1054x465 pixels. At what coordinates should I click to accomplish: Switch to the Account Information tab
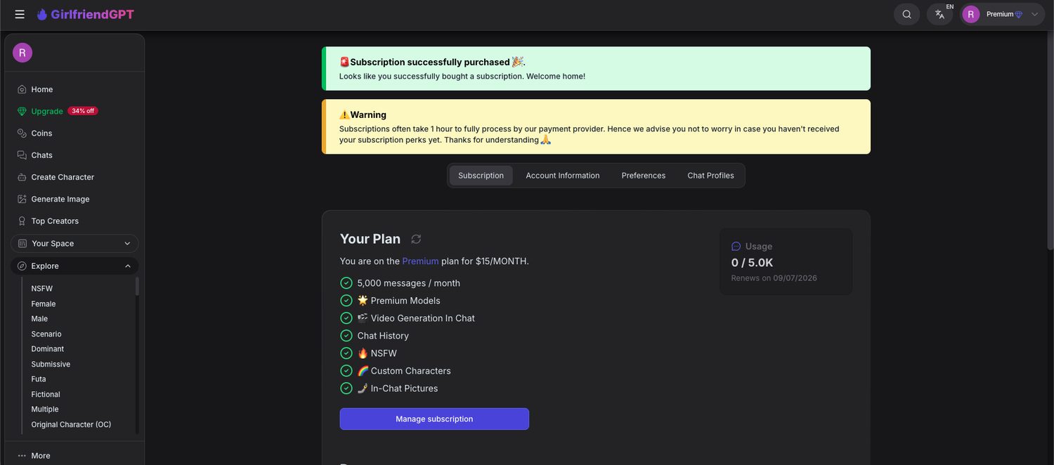pos(563,176)
